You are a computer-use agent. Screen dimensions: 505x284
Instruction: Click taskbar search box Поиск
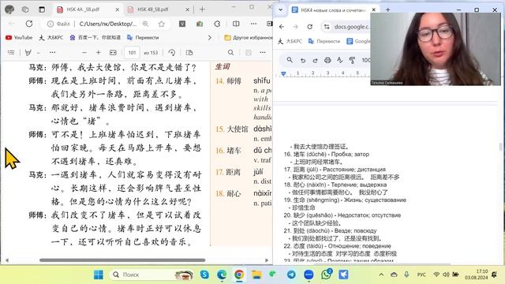coord(152,275)
